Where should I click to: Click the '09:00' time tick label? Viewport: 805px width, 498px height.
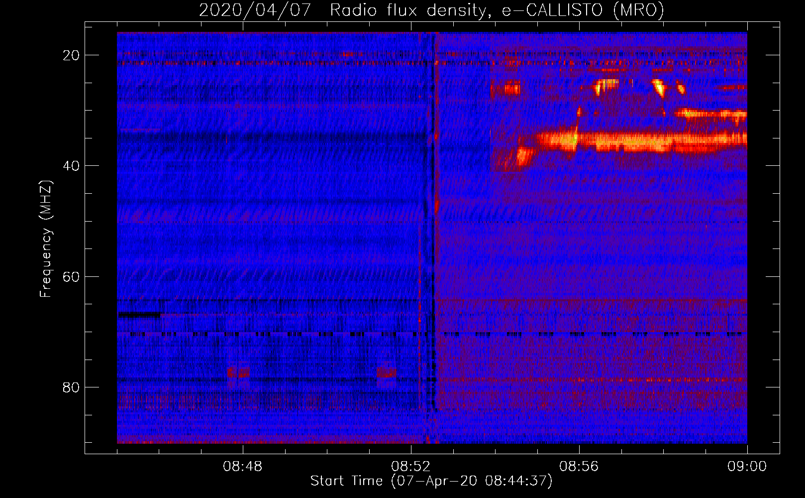747,467
